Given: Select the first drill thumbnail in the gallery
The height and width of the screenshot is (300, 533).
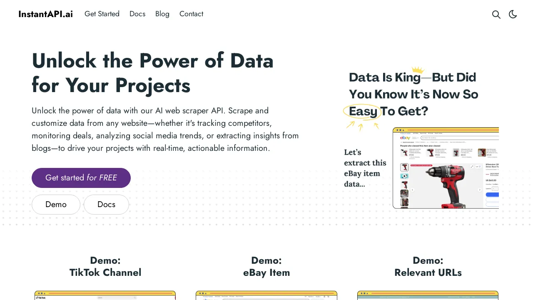Looking at the screenshot, I should 404,167.
